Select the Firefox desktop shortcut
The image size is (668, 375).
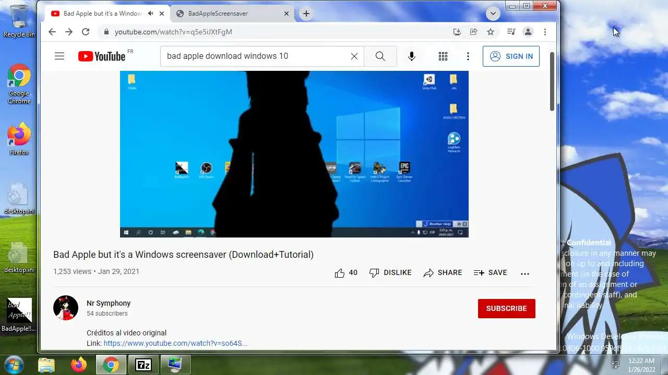(x=19, y=139)
